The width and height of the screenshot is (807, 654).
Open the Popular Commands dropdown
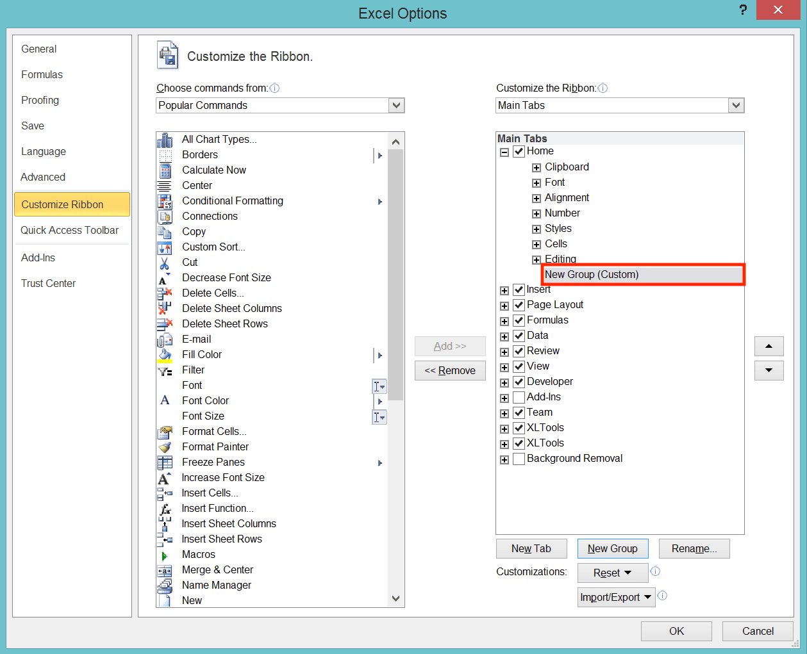coord(397,106)
